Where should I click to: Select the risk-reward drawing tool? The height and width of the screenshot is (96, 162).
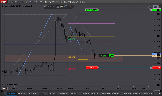tap(62, 6)
